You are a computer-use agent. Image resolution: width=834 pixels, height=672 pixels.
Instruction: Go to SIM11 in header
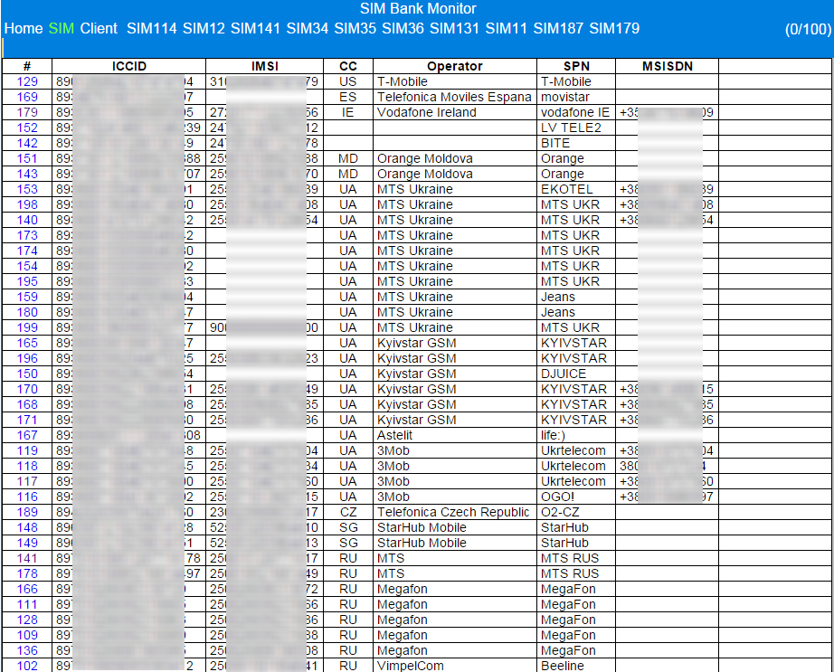(x=507, y=28)
